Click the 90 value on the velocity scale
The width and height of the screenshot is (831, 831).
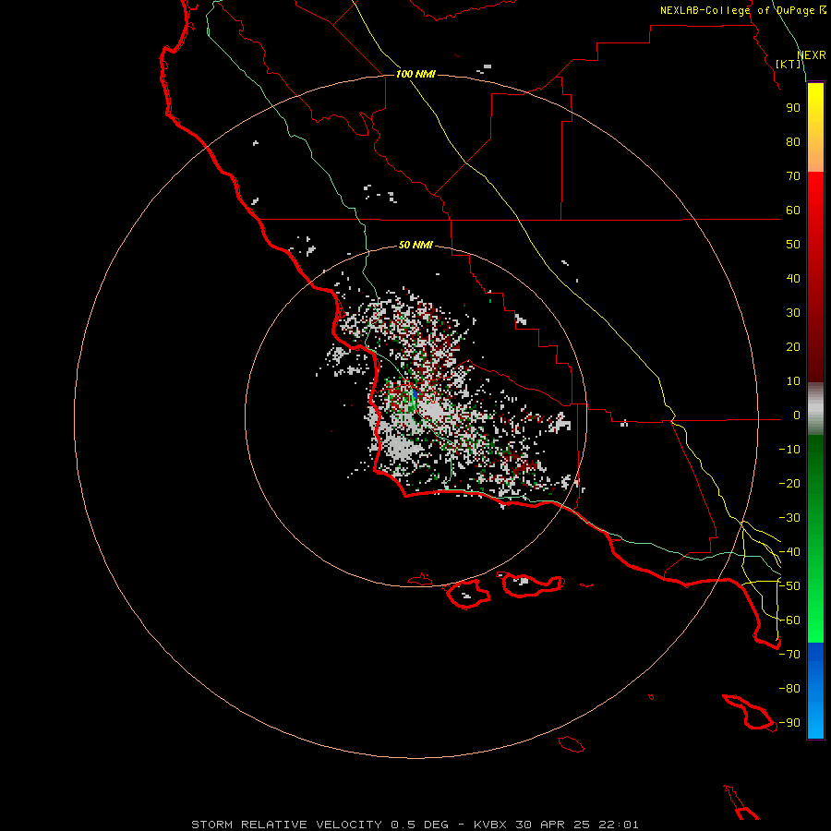tap(793, 108)
